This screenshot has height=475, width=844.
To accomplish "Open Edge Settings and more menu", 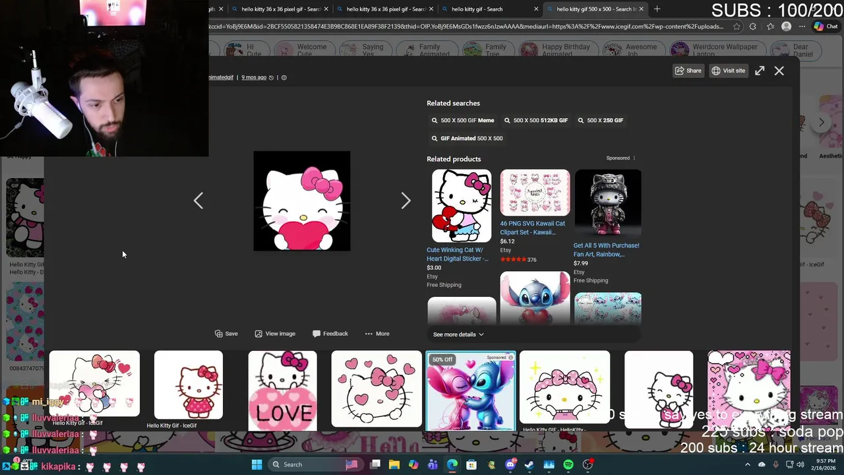I will pos(802,27).
